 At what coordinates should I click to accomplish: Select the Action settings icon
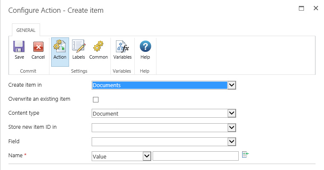coord(60,46)
